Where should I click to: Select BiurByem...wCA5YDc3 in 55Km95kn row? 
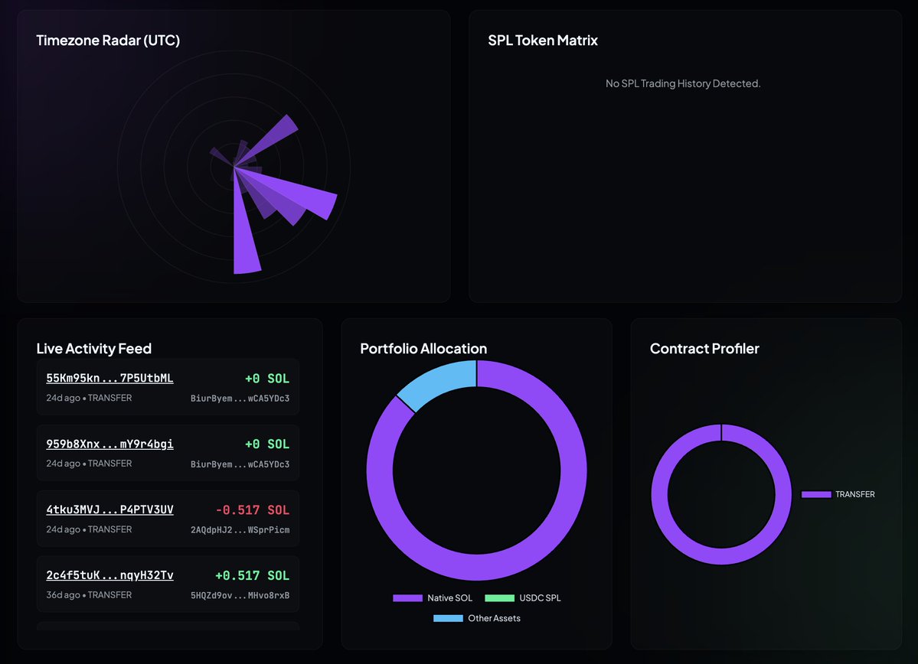[240, 399]
